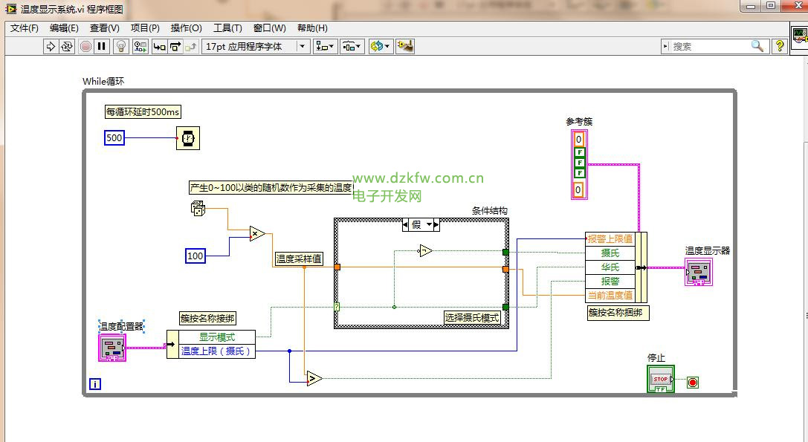Click the STOP button terminal
808x442 pixels.
tap(661, 379)
